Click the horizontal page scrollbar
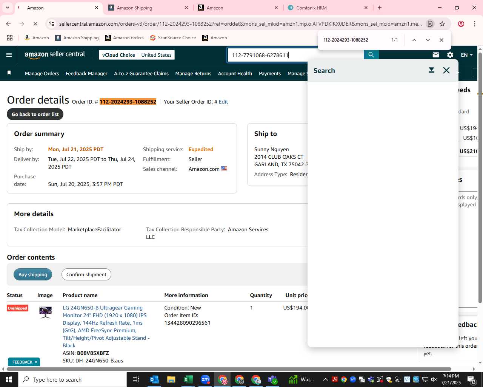This screenshot has height=387, width=483. point(229,369)
